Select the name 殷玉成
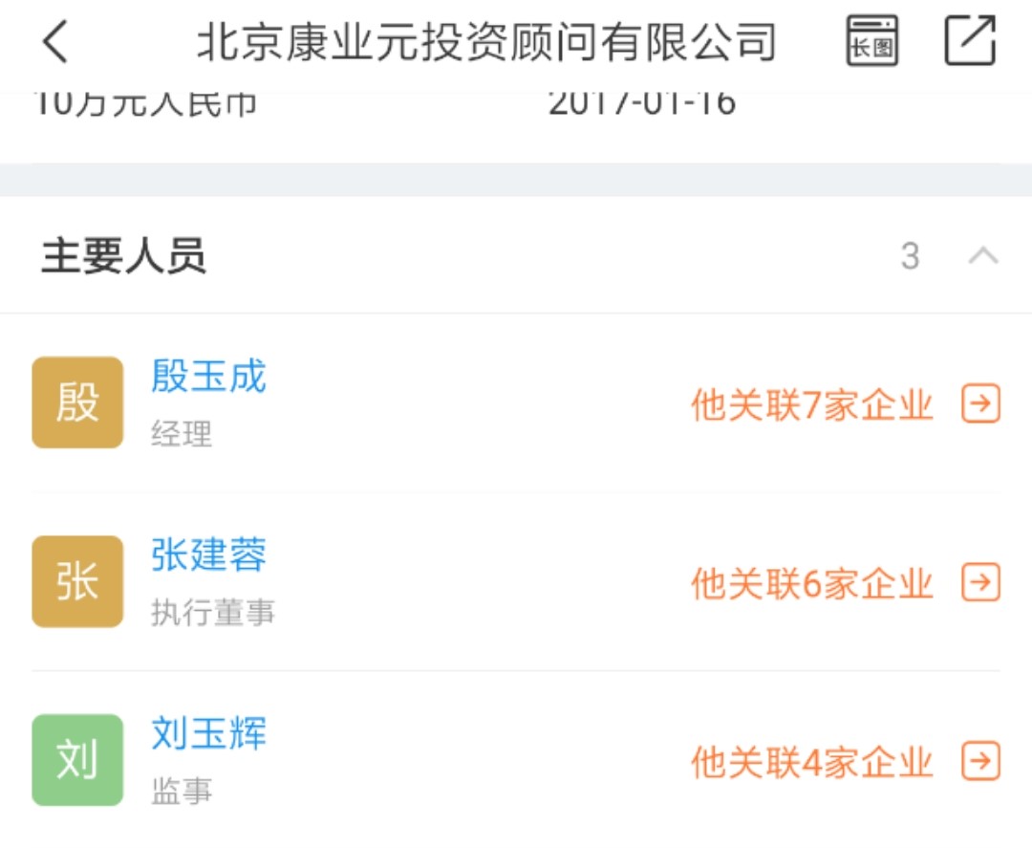Screen dimensions: 1032x848 [x=207, y=377]
